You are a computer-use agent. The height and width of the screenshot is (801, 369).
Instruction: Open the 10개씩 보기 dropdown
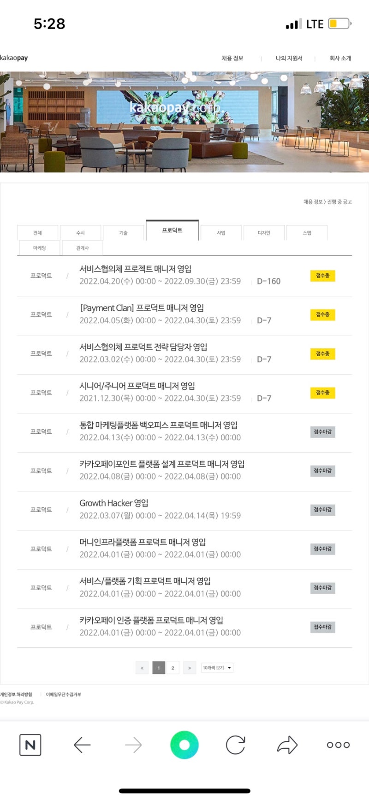(x=217, y=668)
